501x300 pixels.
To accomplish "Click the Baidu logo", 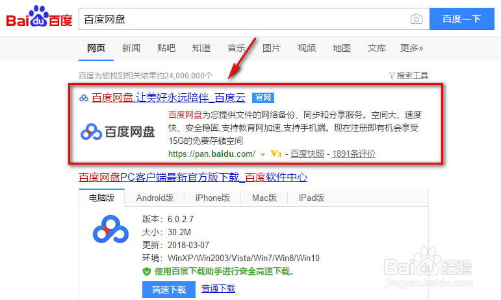I will 39,17.
